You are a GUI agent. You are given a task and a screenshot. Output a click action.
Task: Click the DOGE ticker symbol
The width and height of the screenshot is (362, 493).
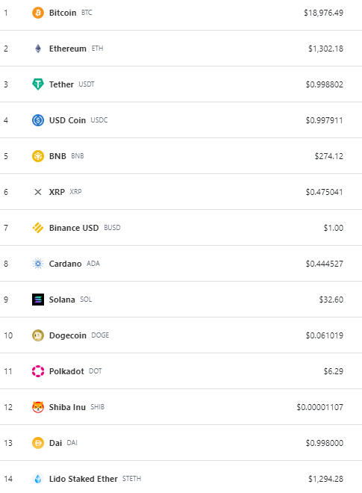tap(100, 335)
